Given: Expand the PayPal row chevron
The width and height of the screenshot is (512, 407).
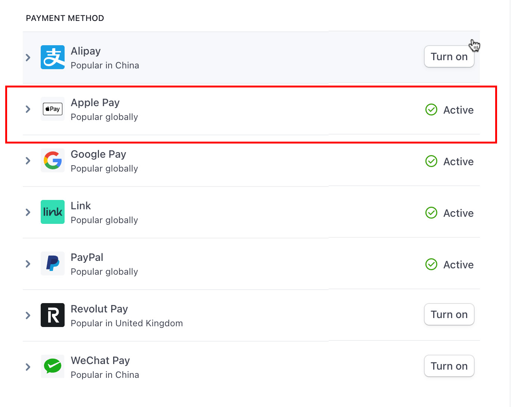Looking at the screenshot, I should 28,264.
